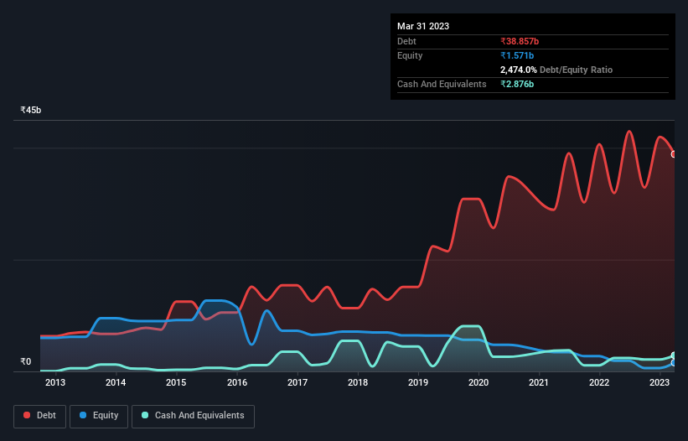The width and height of the screenshot is (688, 441).
Task: Click the 2013 x-axis label
Action: (55, 382)
